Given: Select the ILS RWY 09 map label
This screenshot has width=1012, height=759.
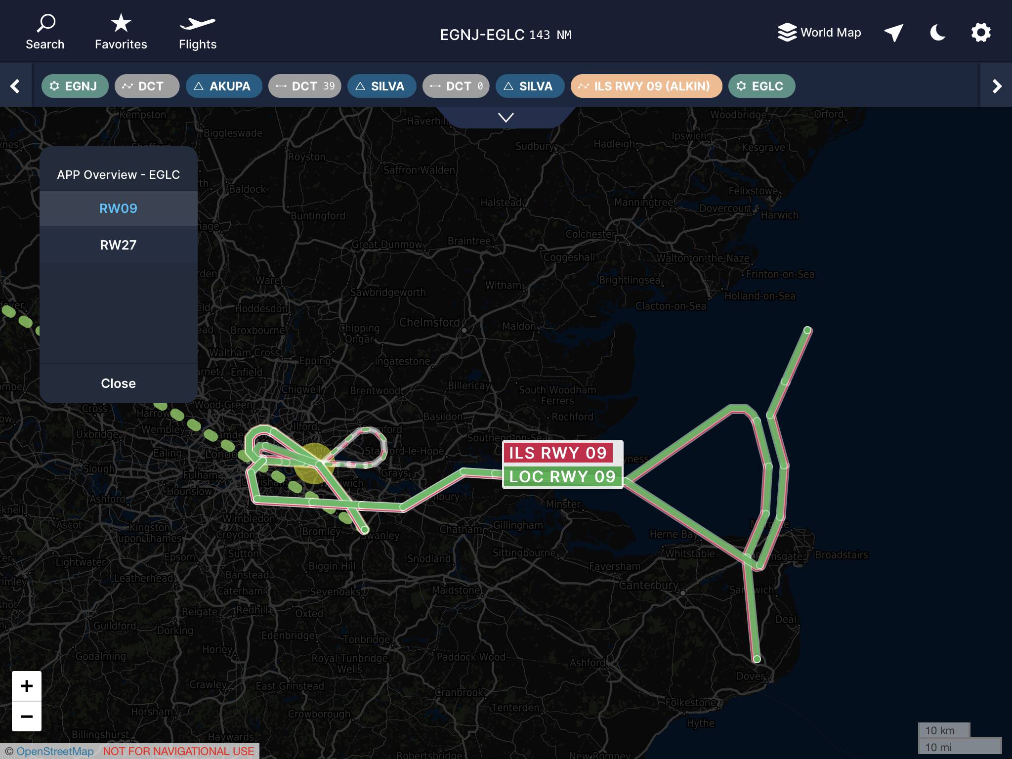Looking at the screenshot, I should click(x=558, y=453).
